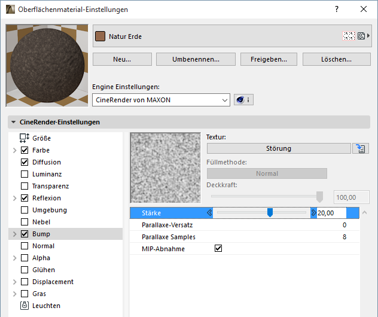Click the Umbenennen... button
The image size is (378, 317).
pos(196,59)
